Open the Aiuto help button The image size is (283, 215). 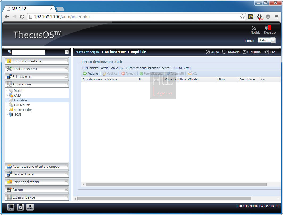coord(212,52)
